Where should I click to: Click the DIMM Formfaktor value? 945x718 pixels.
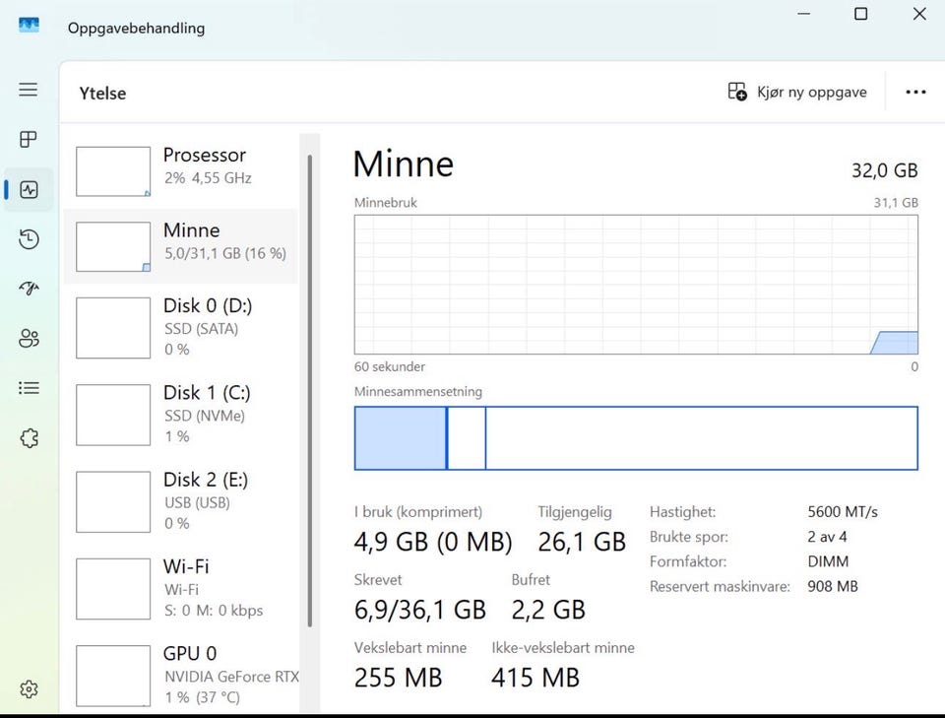pyautogui.click(x=828, y=561)
